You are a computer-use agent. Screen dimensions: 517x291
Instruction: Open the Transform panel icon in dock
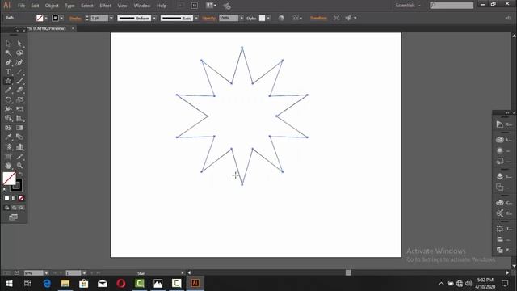pyautogui.click(x=500, y=228)
